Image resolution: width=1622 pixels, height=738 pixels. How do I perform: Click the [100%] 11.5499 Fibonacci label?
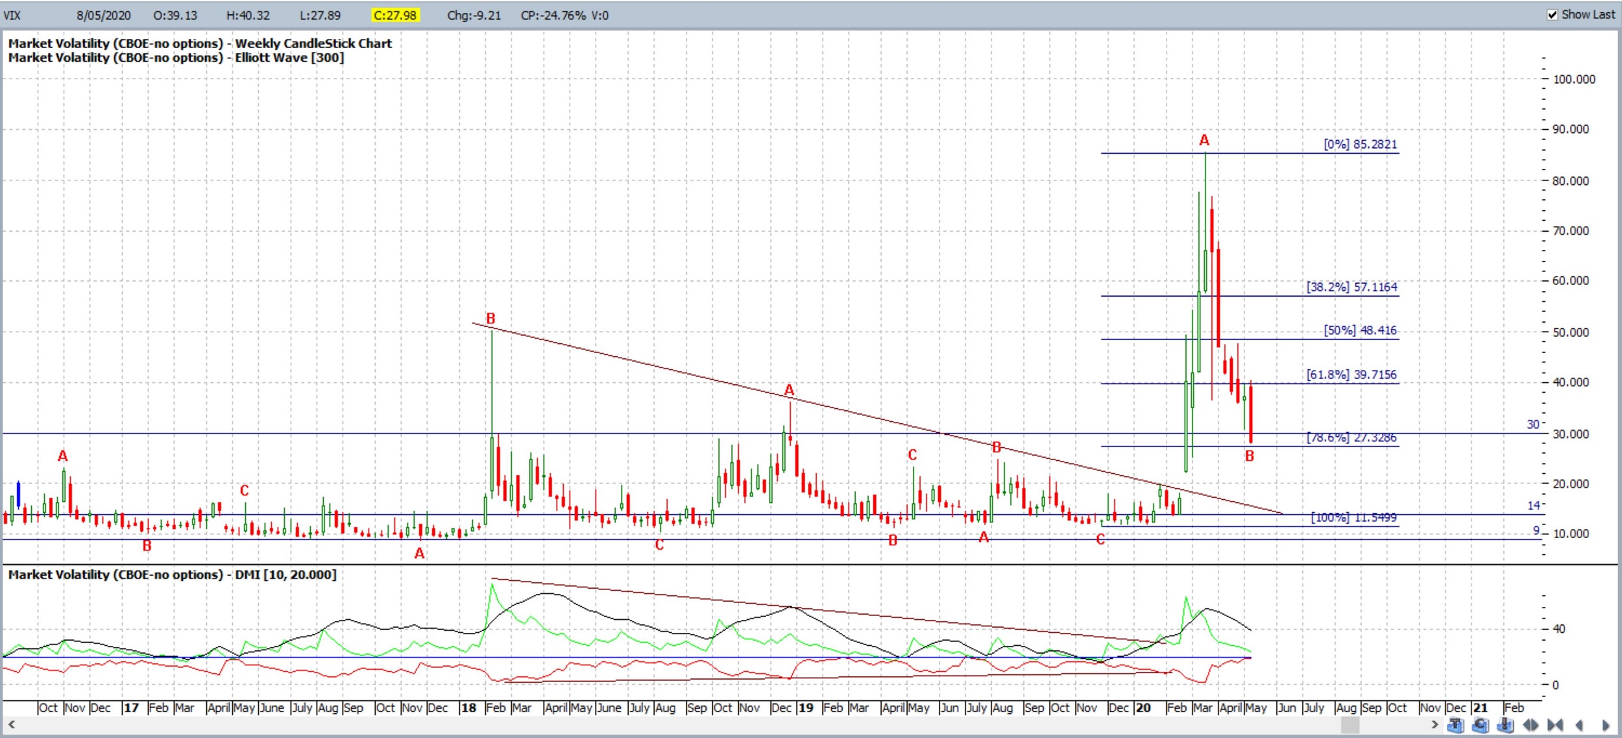click(1354, 517)
